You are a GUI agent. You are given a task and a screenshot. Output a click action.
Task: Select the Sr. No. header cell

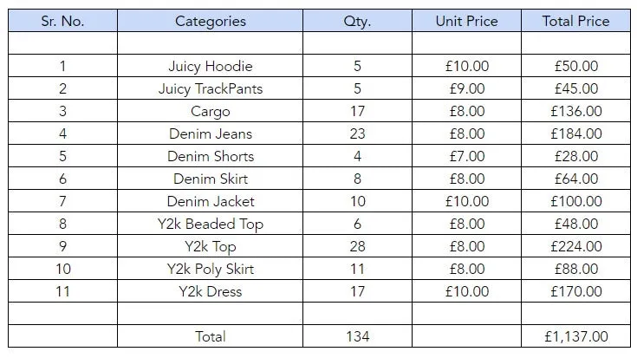tap(62, 21)
